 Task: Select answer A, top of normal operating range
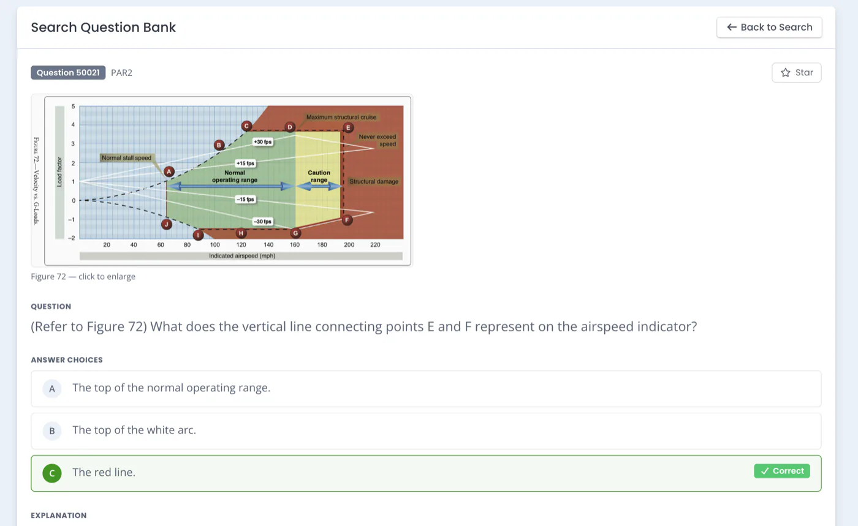tap(426, 388)
